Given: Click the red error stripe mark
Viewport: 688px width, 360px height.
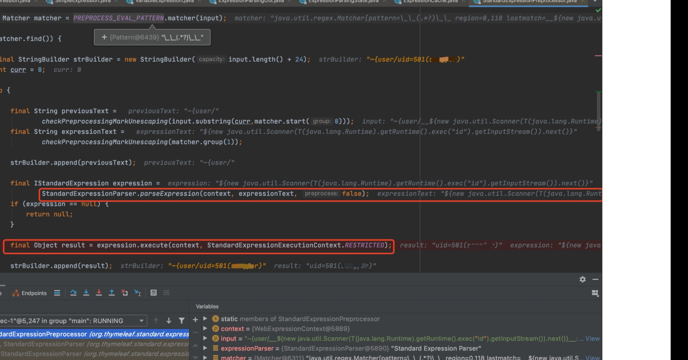Looking at the screenshot, I should click(598, 56).
